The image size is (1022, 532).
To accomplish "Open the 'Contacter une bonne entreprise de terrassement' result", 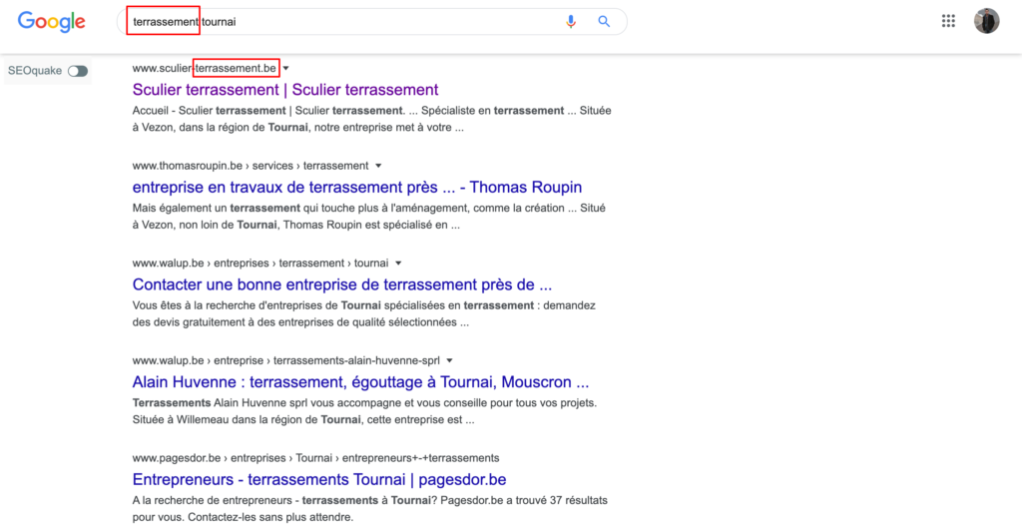I will click(342, 284).
